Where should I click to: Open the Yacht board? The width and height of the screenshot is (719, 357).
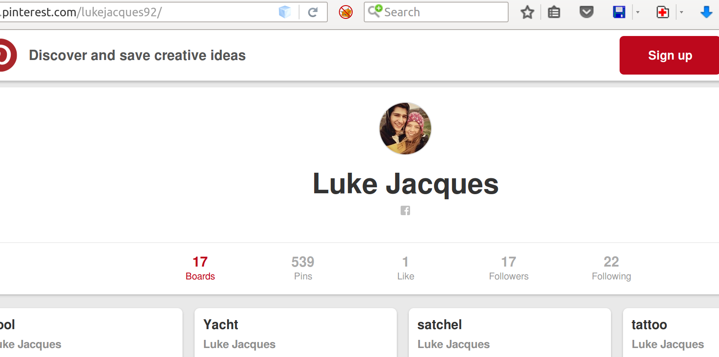[221, 324]
